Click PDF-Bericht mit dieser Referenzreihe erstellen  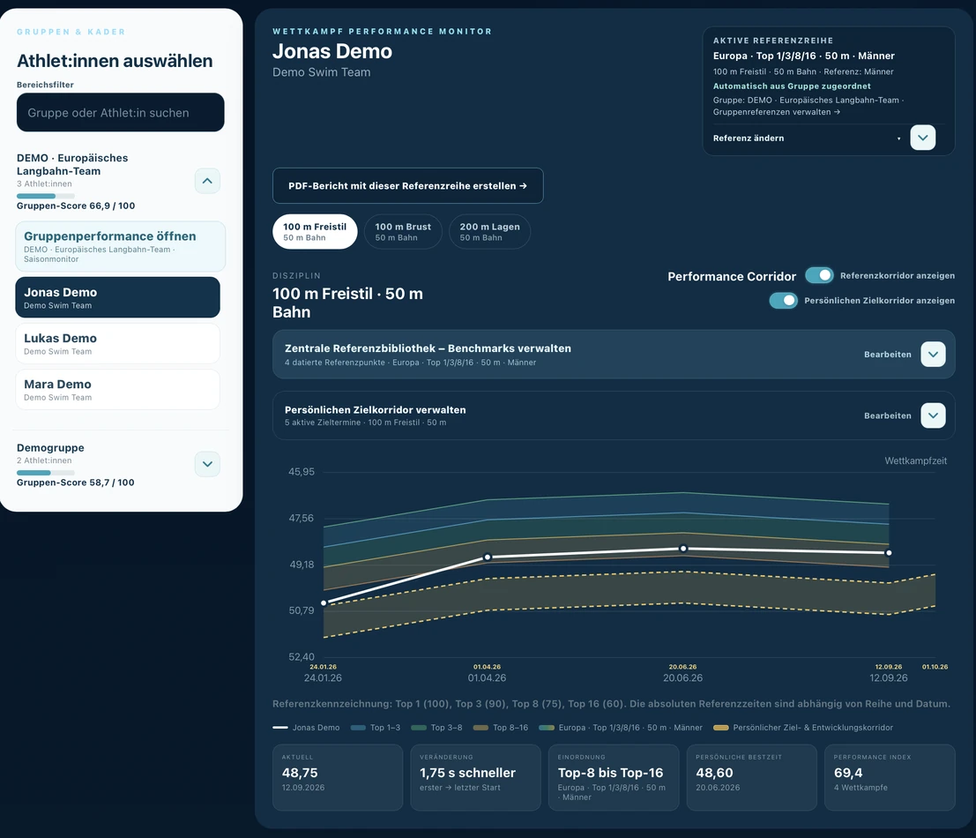click(407, 185)
